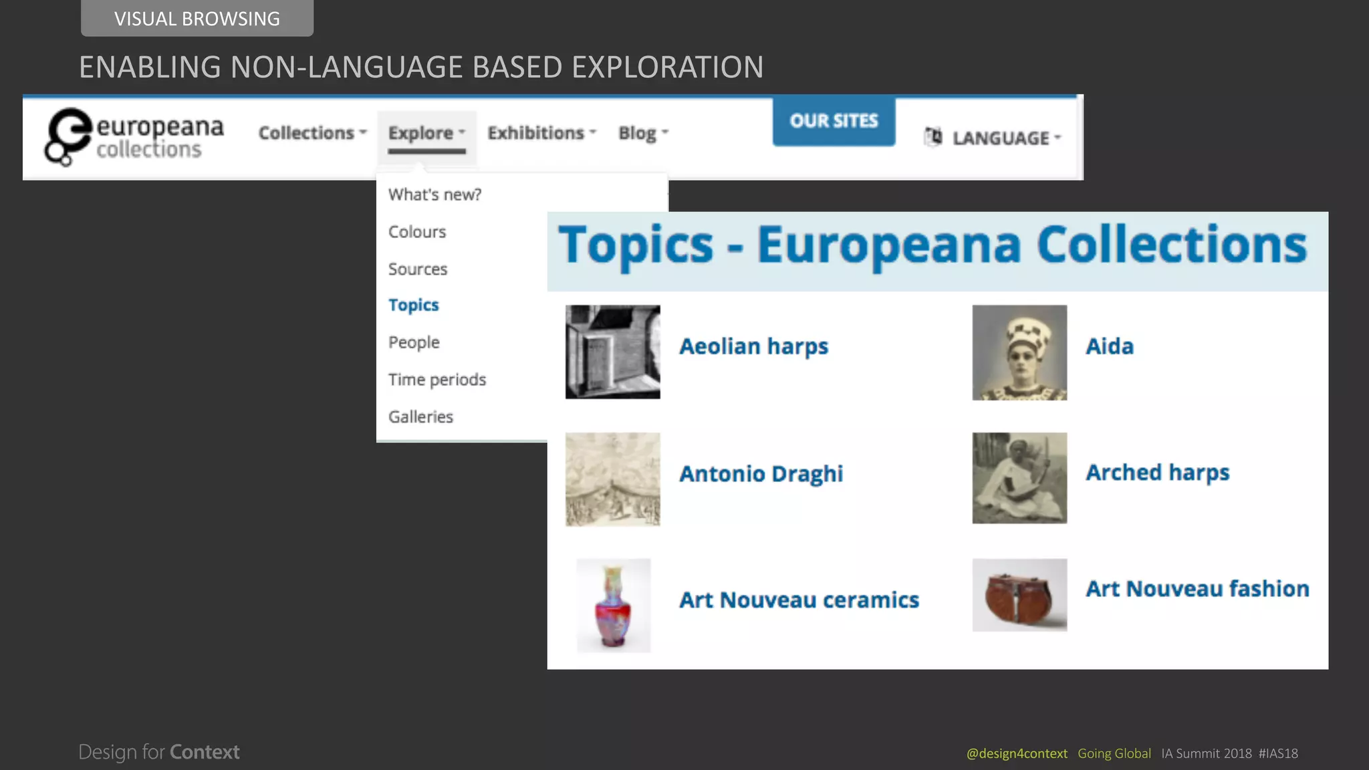Click the OUR SITES button
1369x770 pixels.
tap(834, 120)
